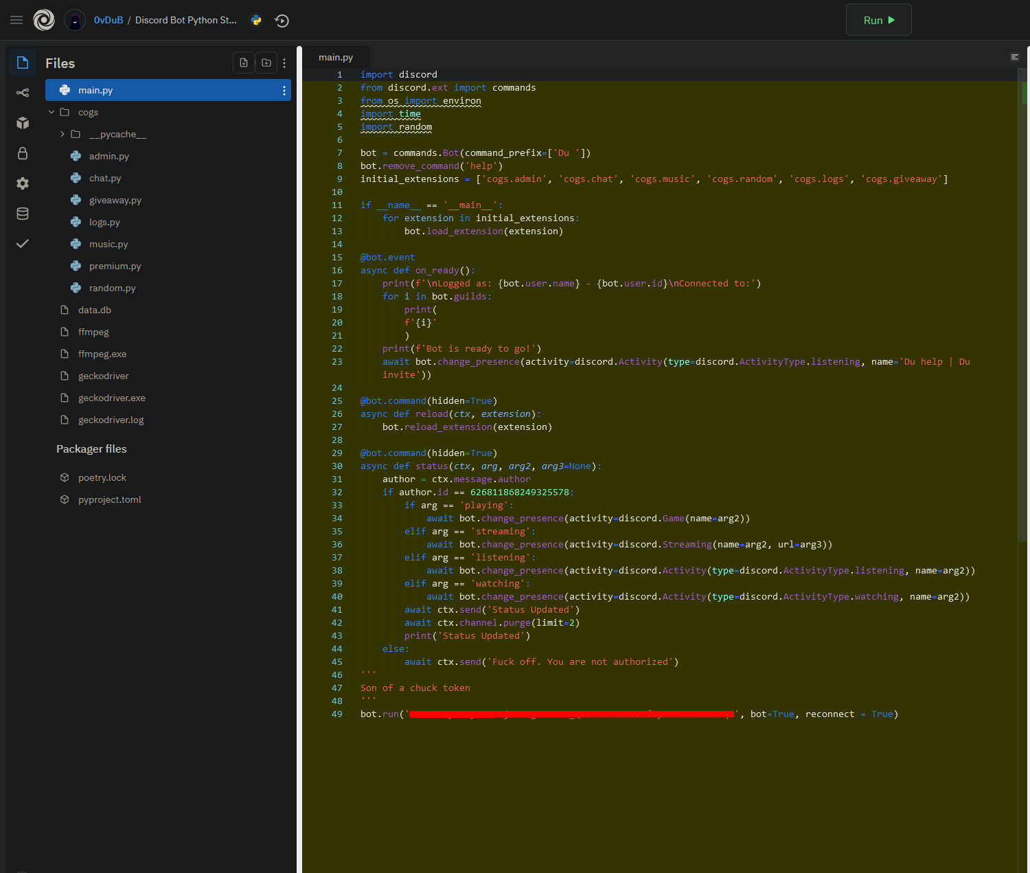
Task: Switch to the main.py editor tab
Action: tap(336, 58)
